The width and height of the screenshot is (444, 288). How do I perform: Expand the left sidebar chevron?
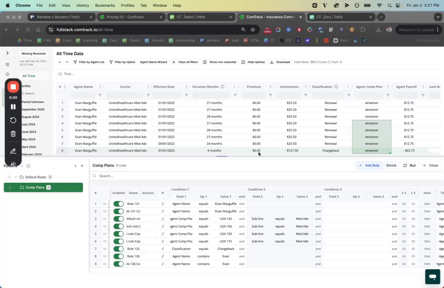click(x=7, y=53)
